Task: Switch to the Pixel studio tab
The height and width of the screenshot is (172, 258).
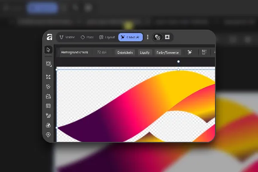Action: point(87,37)
